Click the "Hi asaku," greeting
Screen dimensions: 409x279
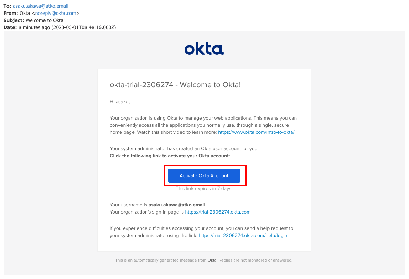coord(120,101)
